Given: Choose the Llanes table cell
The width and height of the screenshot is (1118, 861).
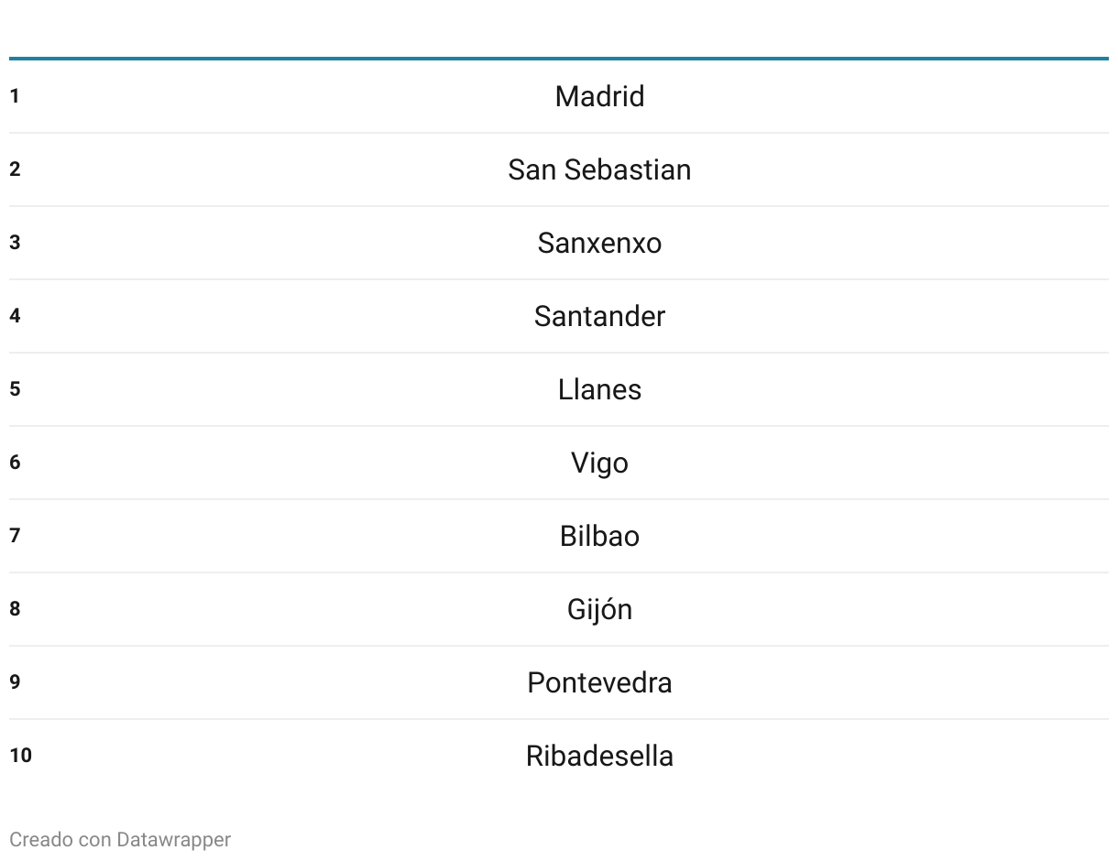Looking at the screenshot, I should point(599,389).
